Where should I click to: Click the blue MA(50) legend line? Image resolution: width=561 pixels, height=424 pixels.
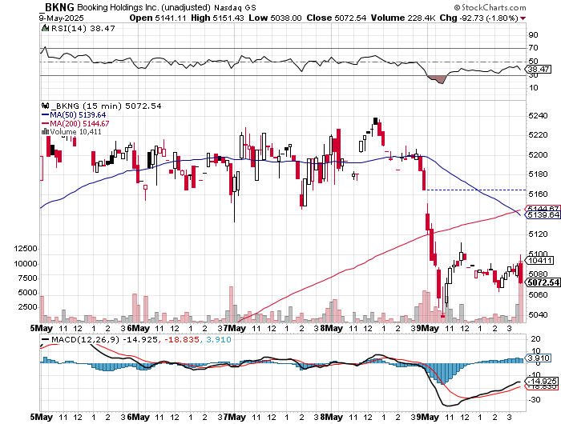pos(45,114)
